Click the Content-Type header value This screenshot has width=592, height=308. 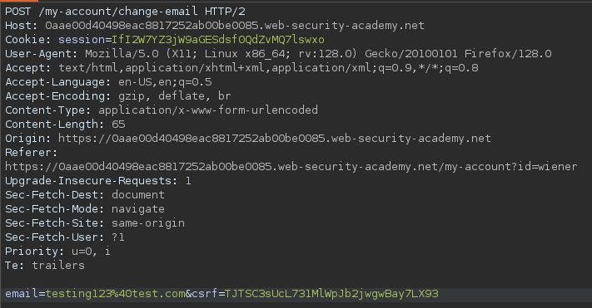pyautogui.click(x=208, y=110)
